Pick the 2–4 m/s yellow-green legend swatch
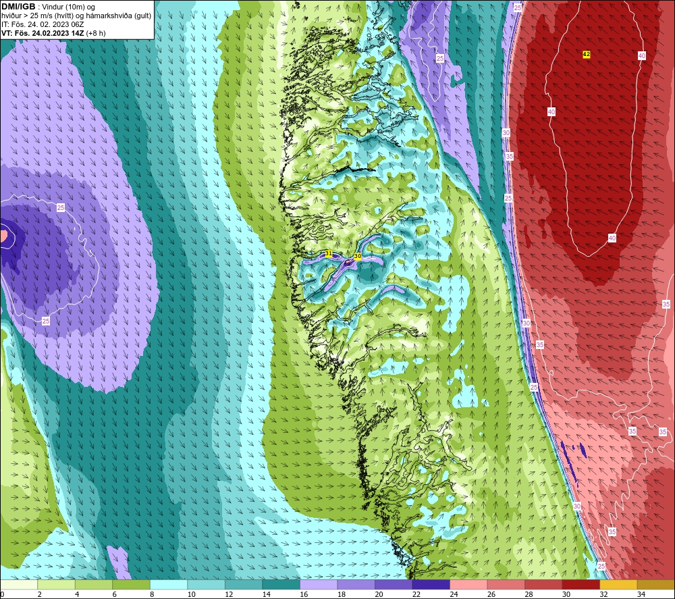Image resolution: width=675 pixels, height=599 pixels. point(56,584)
